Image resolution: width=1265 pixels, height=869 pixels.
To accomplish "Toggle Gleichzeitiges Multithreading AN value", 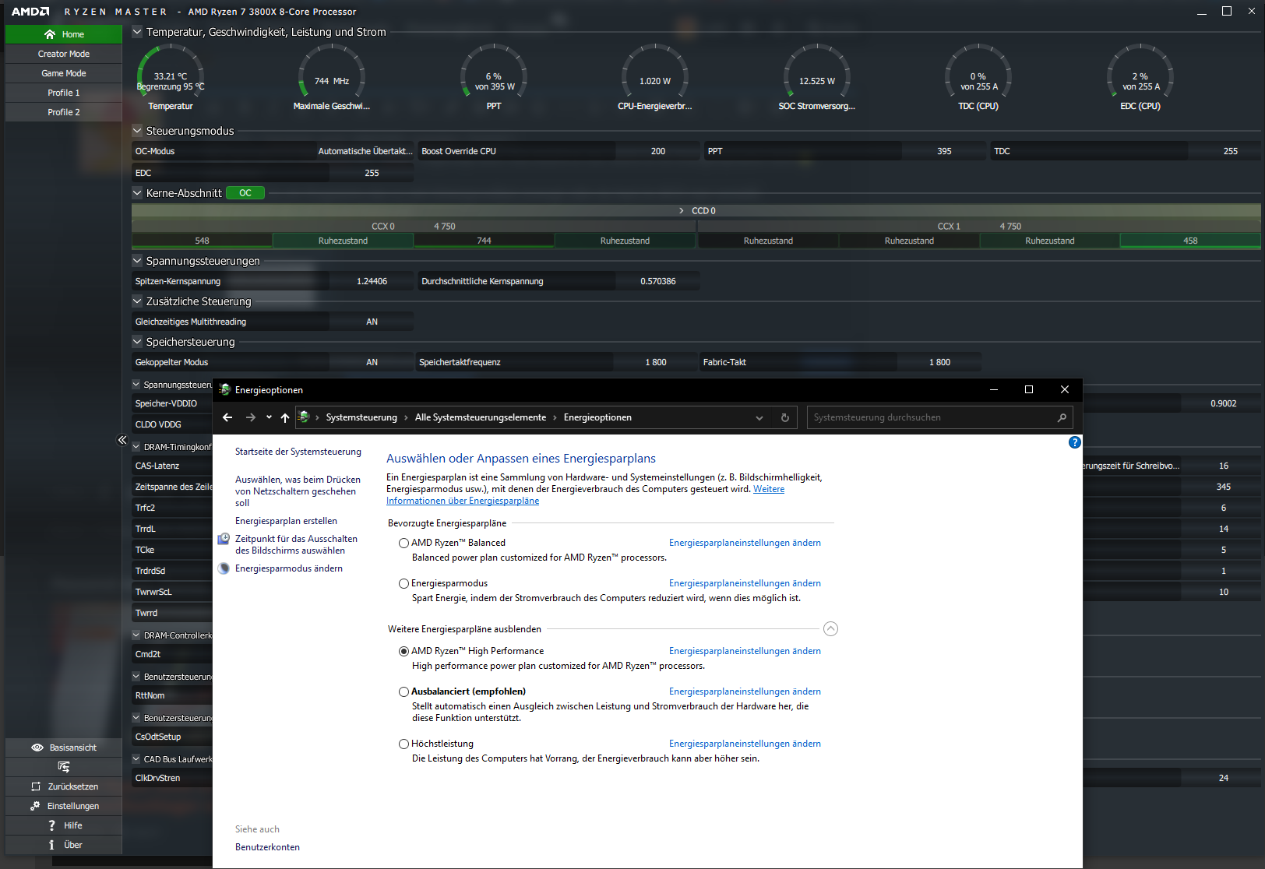I will click(x=372, y=322).
